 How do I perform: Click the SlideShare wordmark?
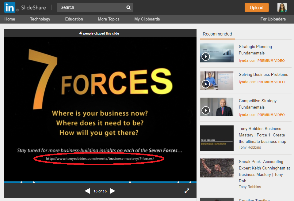click(x=33, y=7)
